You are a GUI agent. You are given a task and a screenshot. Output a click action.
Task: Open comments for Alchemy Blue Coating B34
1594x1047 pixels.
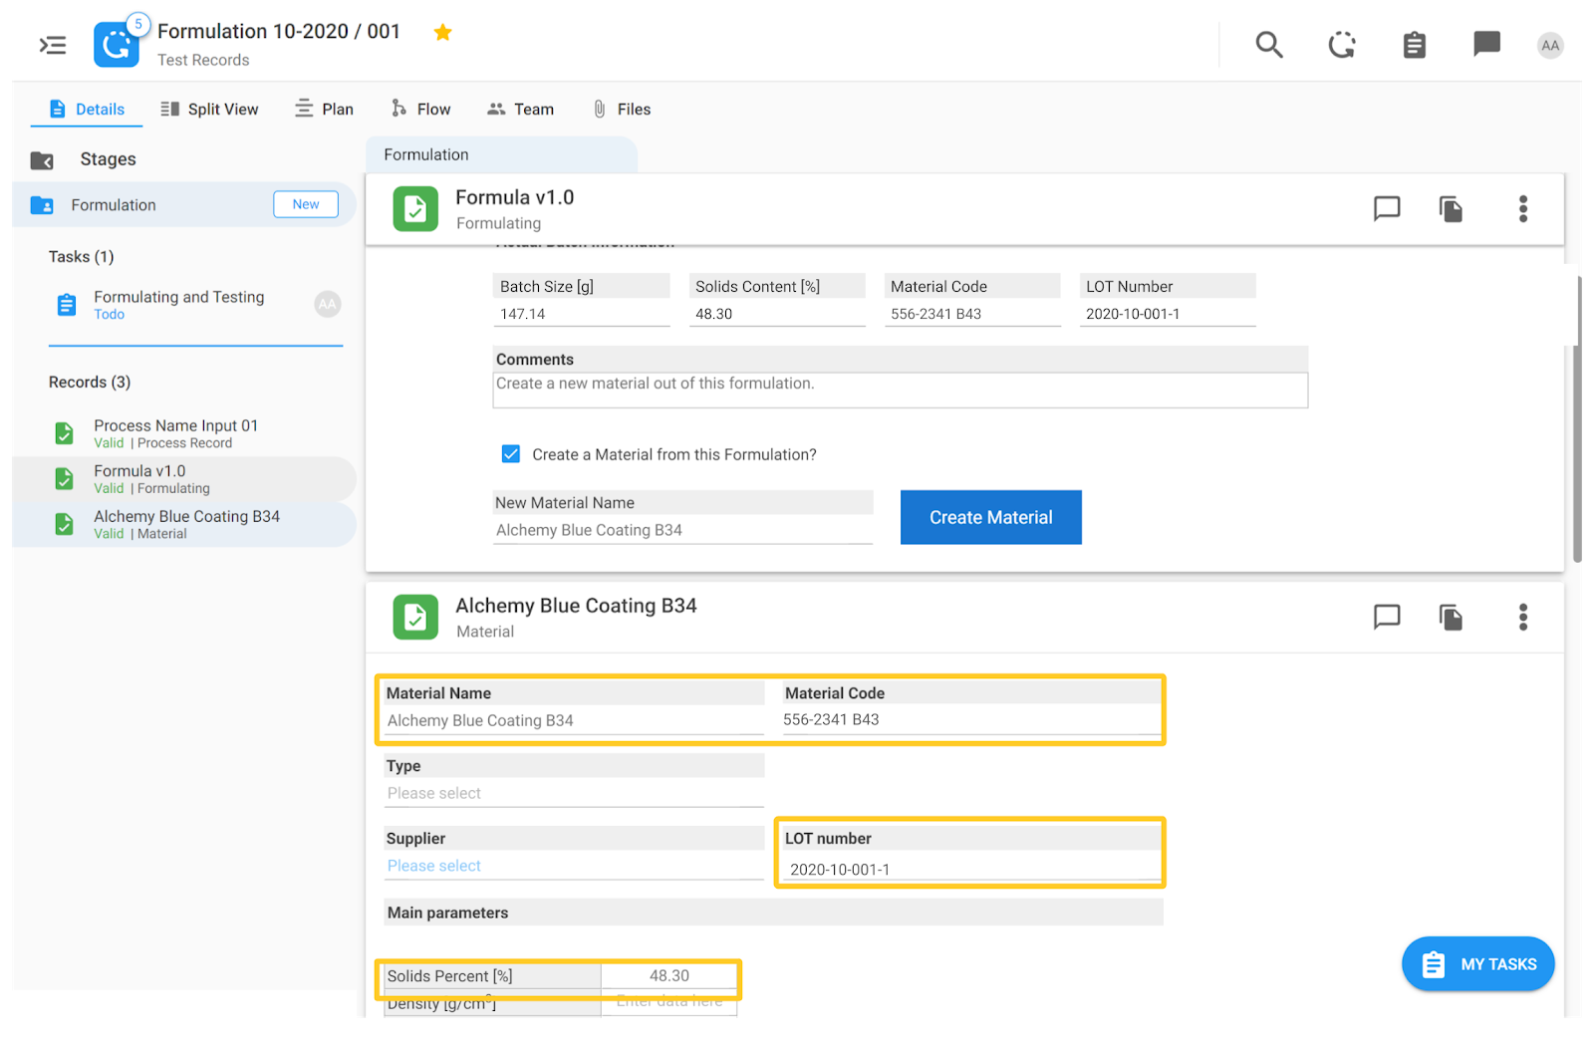[1387, 617]
